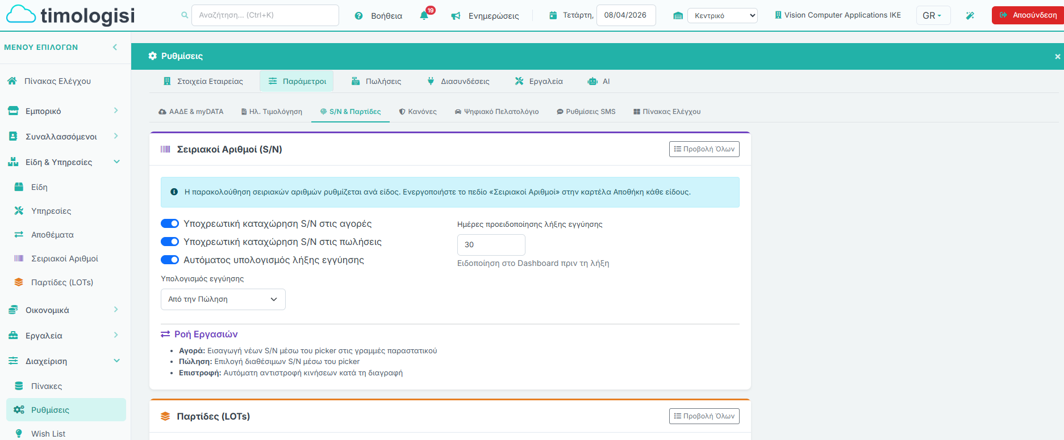
Task: Click the search magnifier icon
Action: tap(185, 15)
